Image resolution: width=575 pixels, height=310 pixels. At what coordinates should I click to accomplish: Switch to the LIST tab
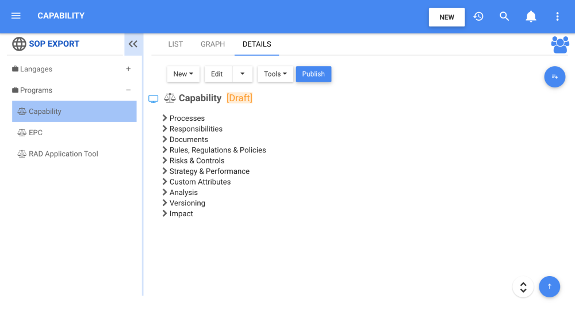point(175,44)
